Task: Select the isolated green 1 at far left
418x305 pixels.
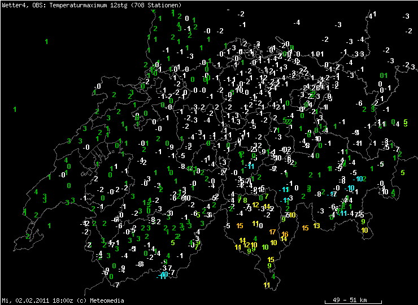Action: tap(15, 109)
